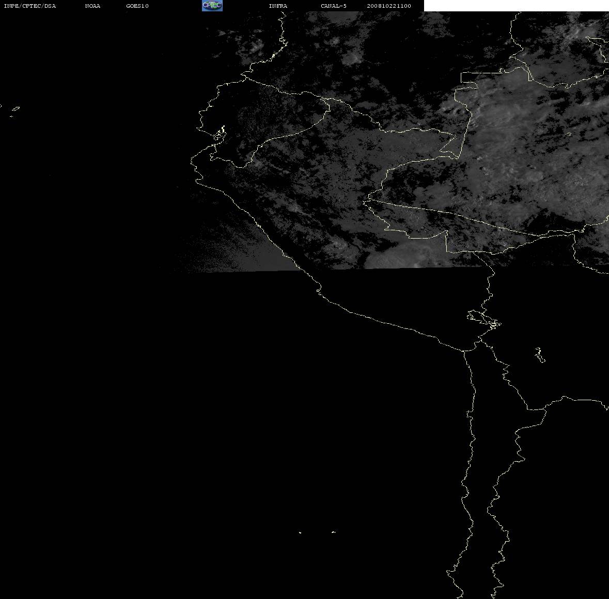Click the 200810221100 timestamp
609x599 pixels.
tap(389, 6)
